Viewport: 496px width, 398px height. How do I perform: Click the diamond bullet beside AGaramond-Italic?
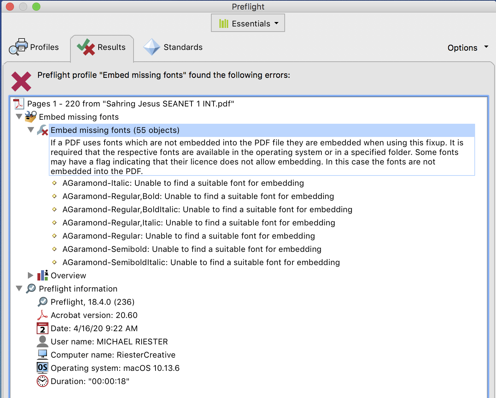54,183
